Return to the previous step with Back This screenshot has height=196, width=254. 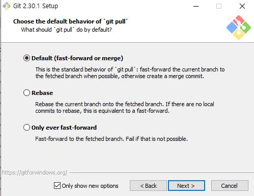point(148,186)
